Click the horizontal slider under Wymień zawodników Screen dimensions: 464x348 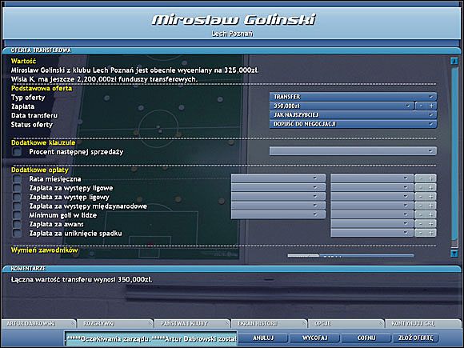click(350, 255)
